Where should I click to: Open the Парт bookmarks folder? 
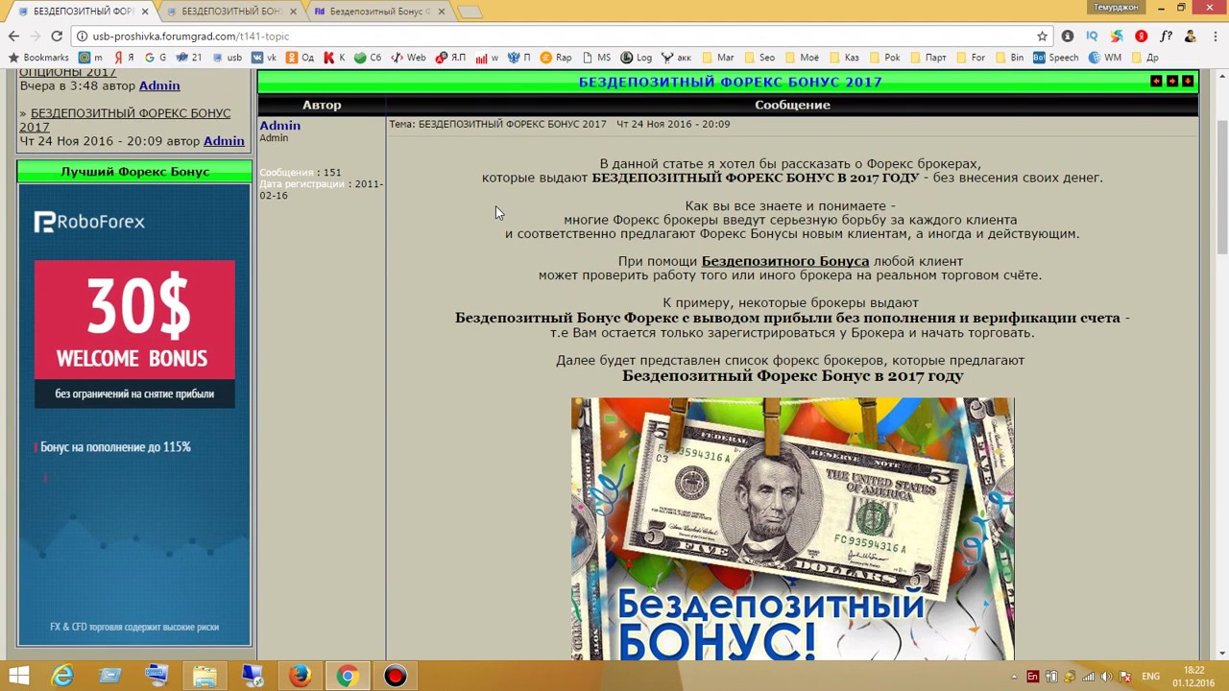click(927, 58)
